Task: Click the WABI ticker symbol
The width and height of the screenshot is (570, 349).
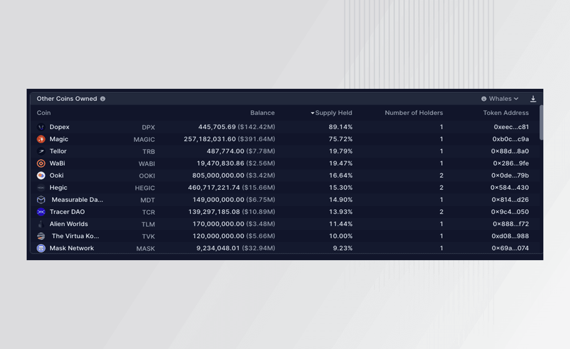Action: 147,164
